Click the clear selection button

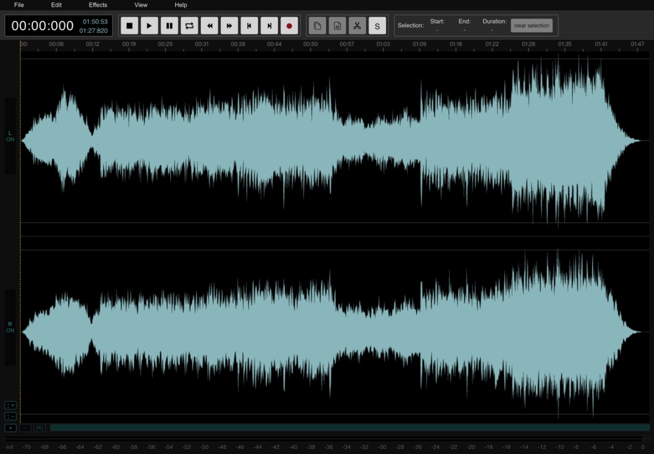[x=531, y=26]
